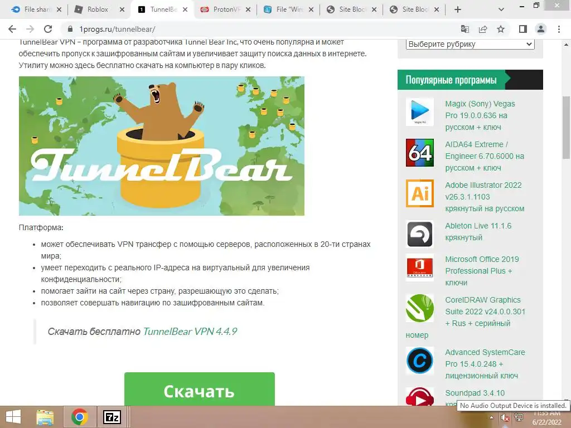Image resolution: width=571 pixels, height=428 pixels.
Task: Click the Adobe Illustrator Ai icon
Action: [419, 193]
